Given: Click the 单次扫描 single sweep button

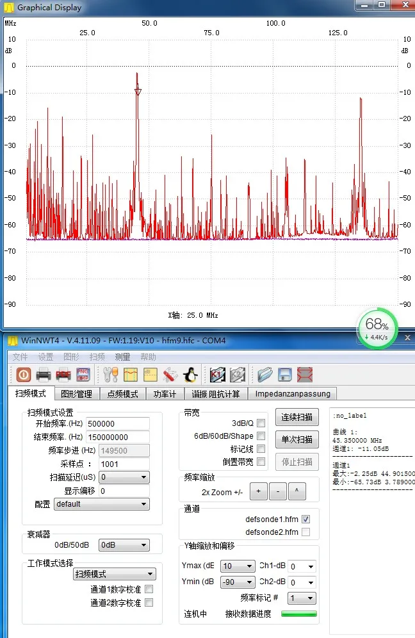Looking at the screenshot, I should [x=297, y=439].
